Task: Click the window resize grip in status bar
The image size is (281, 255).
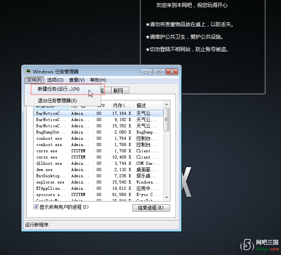Action: pos(176,226)
